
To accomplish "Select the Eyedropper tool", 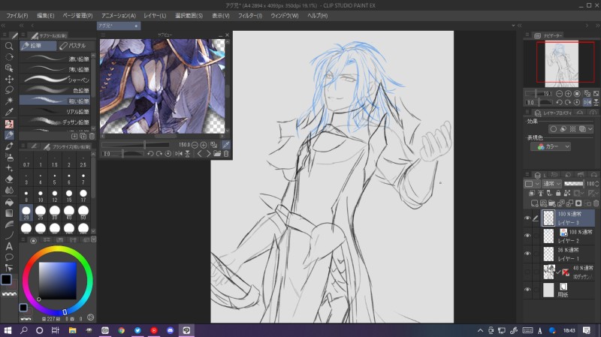I will [x=9, y=112].
